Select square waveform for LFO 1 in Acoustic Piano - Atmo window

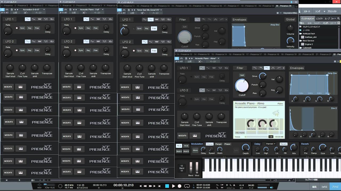pos(220,68)
